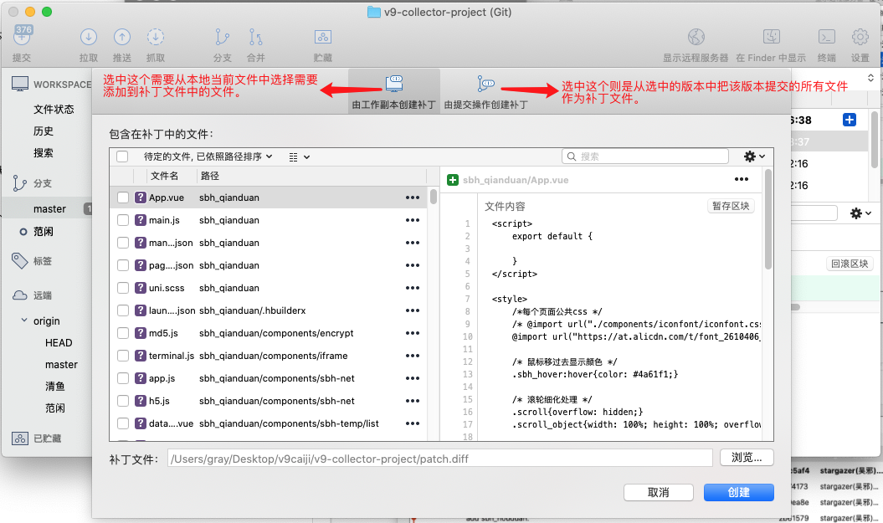Open the gear dropdown in background window
This screenshot has height=523, width=883.
(x=861, y=213)
